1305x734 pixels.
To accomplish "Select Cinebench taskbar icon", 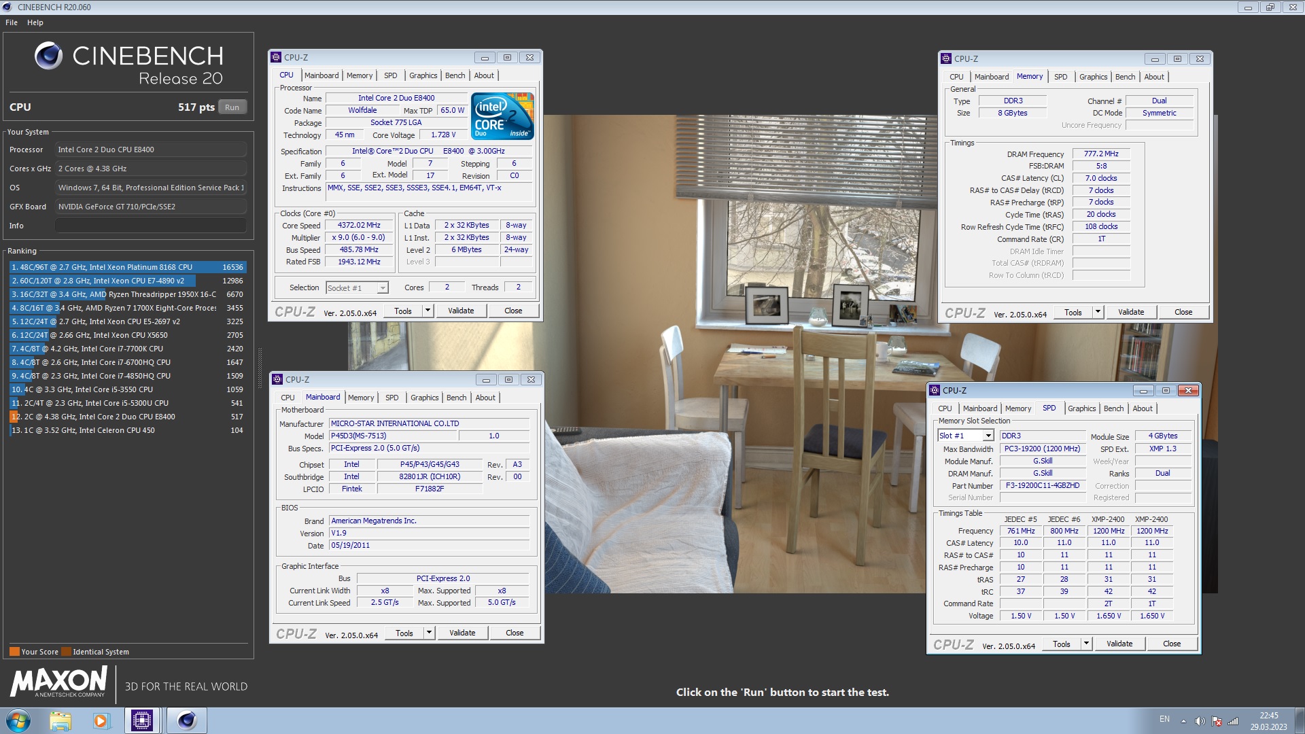I will click(186, 720).
